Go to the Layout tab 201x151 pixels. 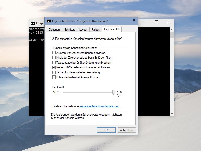(x=83, y=30)
